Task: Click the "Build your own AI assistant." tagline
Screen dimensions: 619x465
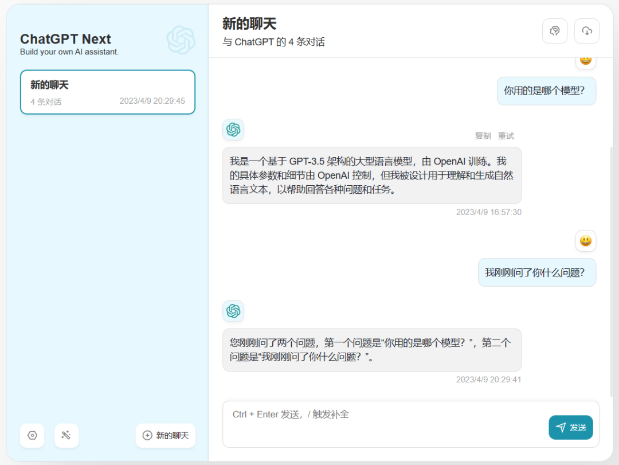Action: [x=69, y=52]
